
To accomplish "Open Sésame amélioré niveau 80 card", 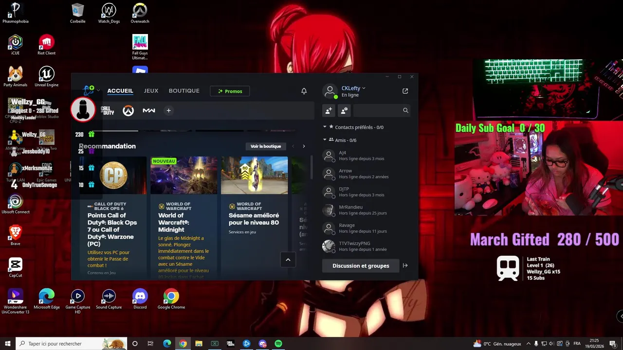I will [x=255, y=216].
